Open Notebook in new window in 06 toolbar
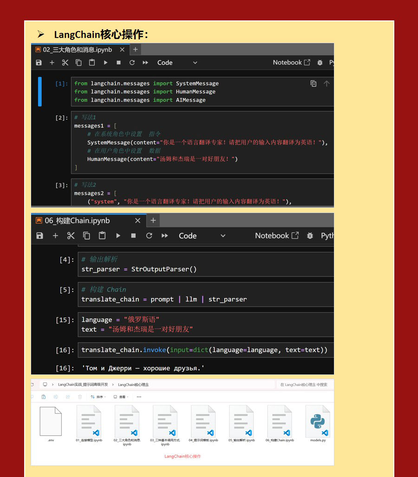 pyautogui.click(x=277, y=236)
